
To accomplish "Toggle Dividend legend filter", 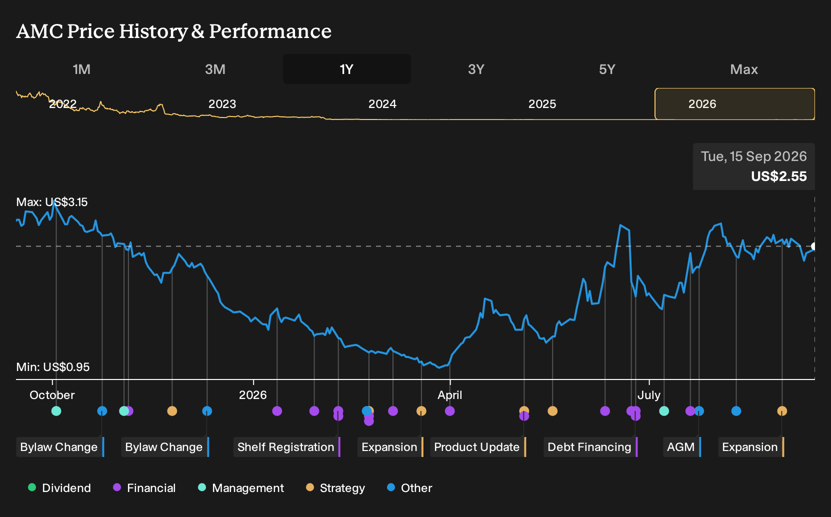I will tap(59, 488).
